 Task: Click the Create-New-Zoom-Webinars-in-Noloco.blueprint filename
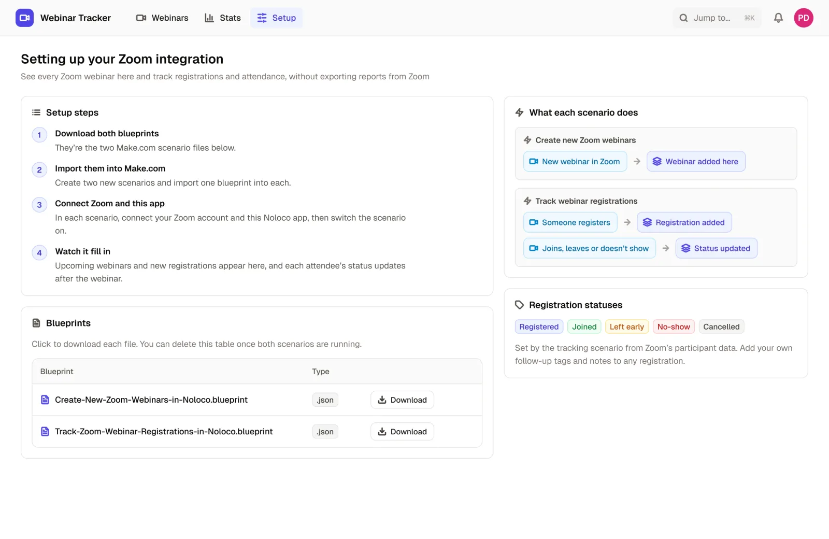(151, 400)
